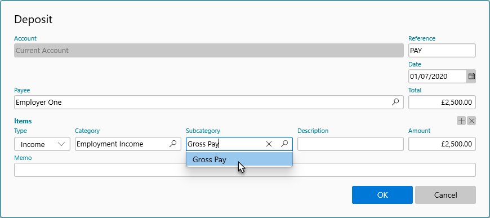Remove the item with X icon beside plus
This screenshot has width=490, height=218.
[x=471, y=121]
